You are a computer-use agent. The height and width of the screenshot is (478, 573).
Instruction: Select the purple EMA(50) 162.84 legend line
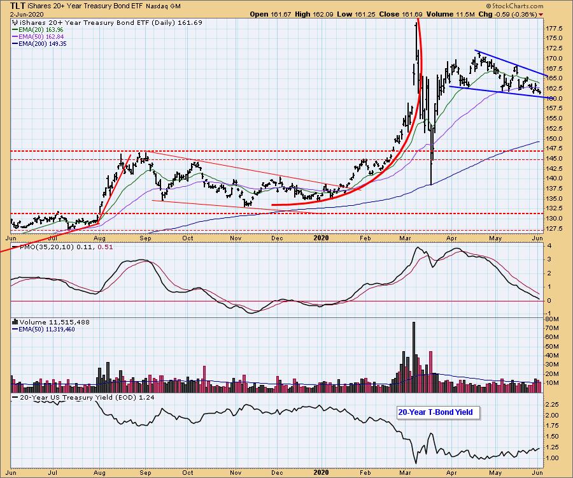15,36
